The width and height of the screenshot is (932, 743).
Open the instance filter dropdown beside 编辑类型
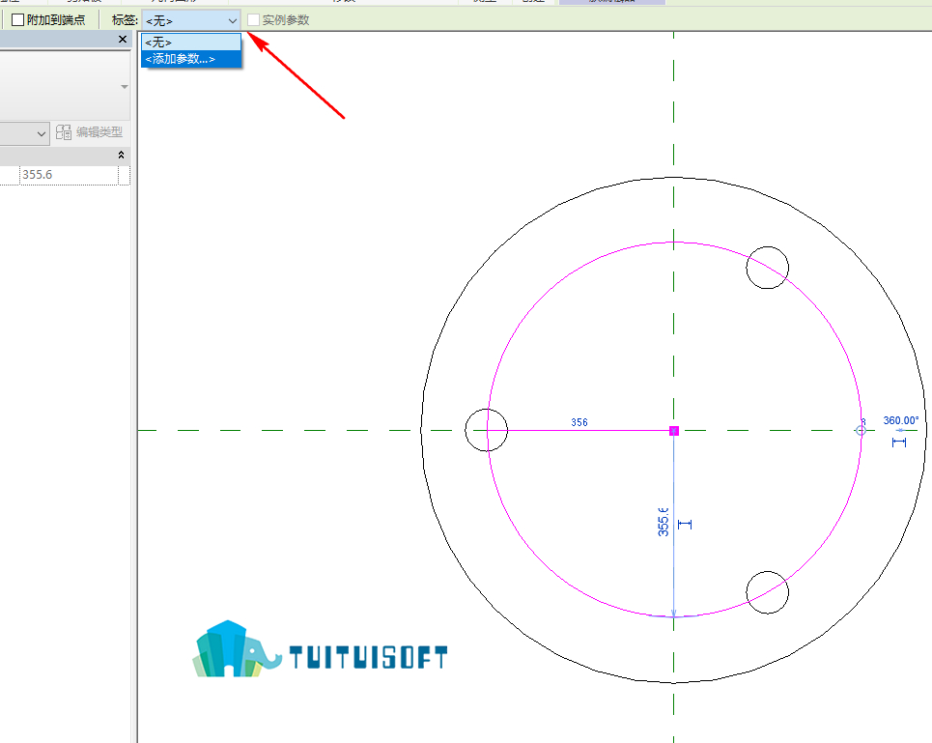tap(41, 133)
